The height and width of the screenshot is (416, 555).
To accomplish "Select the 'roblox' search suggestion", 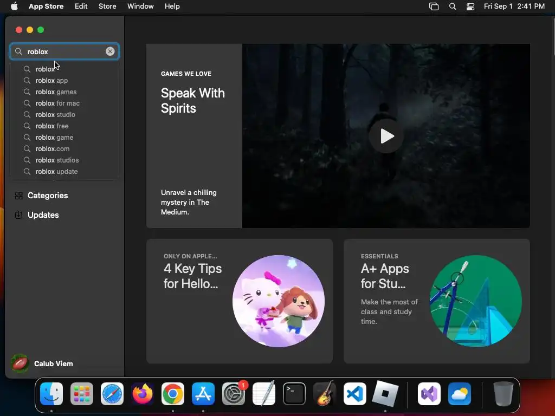I will (64, 69).
